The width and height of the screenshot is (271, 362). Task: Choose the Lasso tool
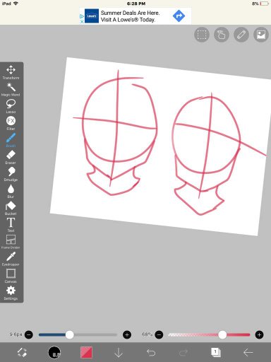(11, 106)
